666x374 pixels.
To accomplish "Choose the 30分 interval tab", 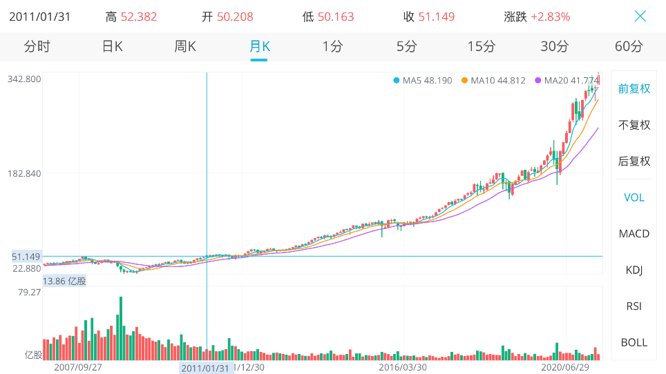I will [555, 47].
